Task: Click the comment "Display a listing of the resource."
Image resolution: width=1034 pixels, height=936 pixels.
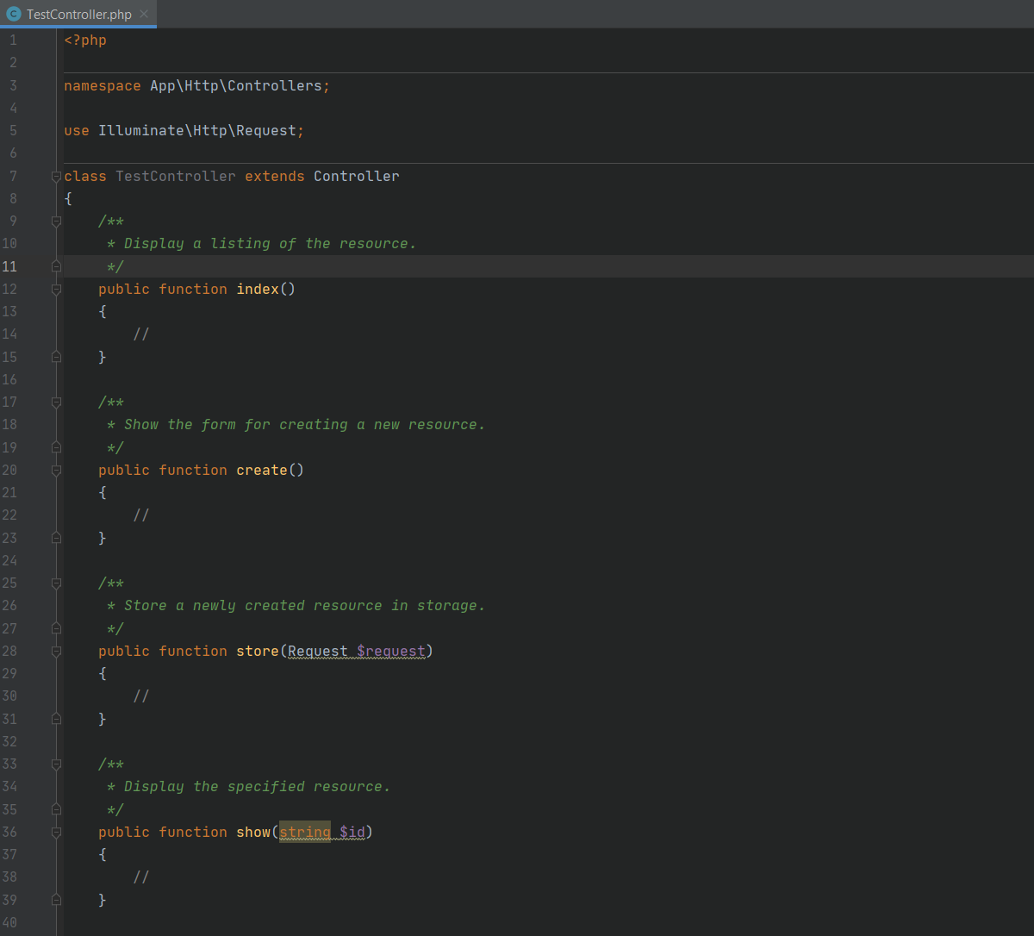Action: coord(271,244)
